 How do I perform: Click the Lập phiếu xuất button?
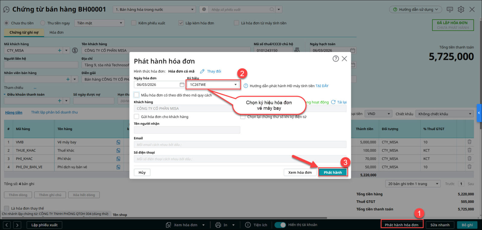click(x=44, y=225)
